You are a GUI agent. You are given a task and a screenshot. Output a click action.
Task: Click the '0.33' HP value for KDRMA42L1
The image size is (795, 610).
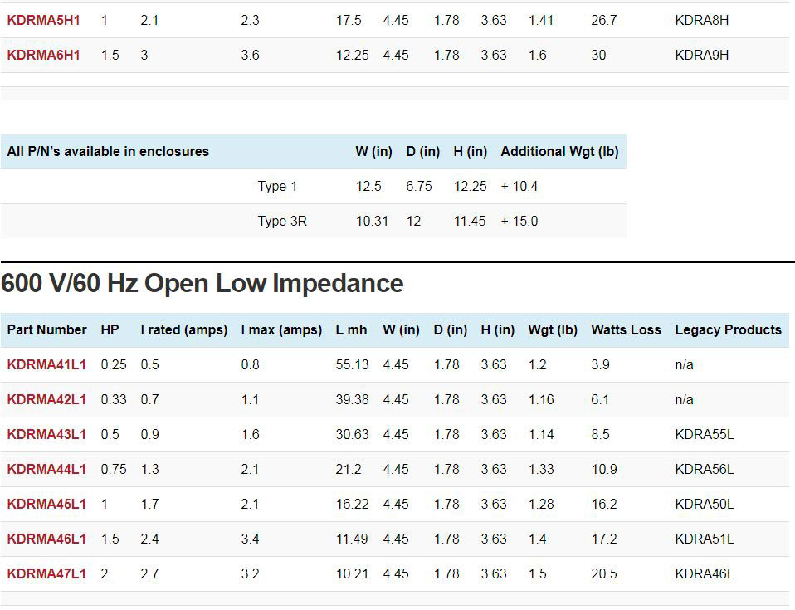[114, 399]
